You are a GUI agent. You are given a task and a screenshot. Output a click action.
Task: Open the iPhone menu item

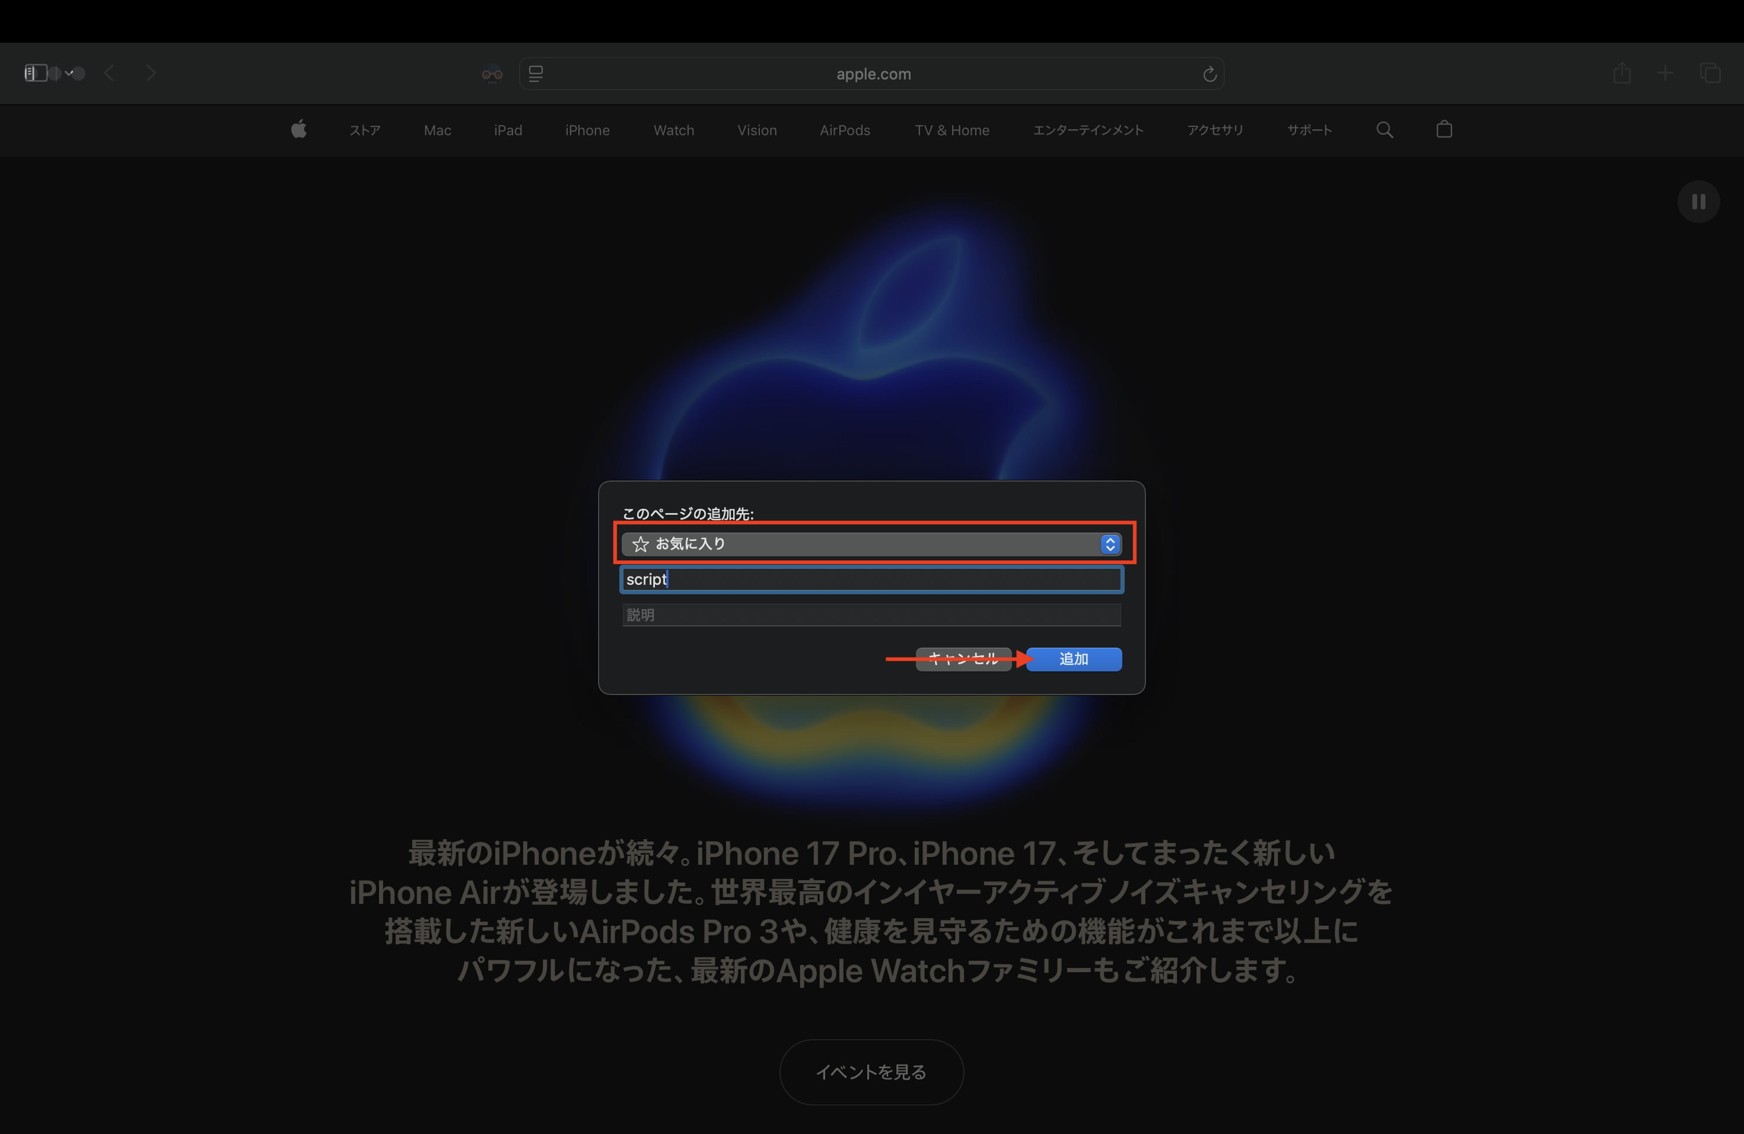pos(587,130)
